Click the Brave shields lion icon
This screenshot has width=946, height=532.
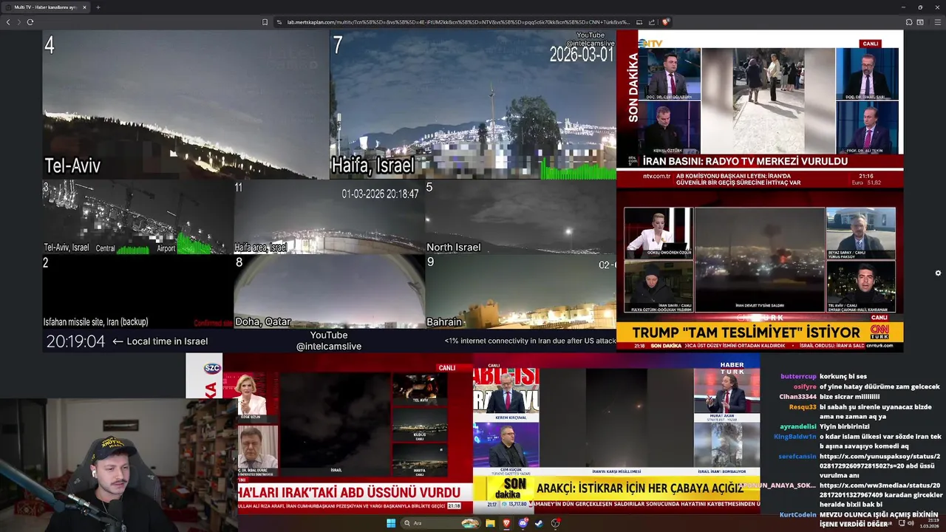click(666, 22)
